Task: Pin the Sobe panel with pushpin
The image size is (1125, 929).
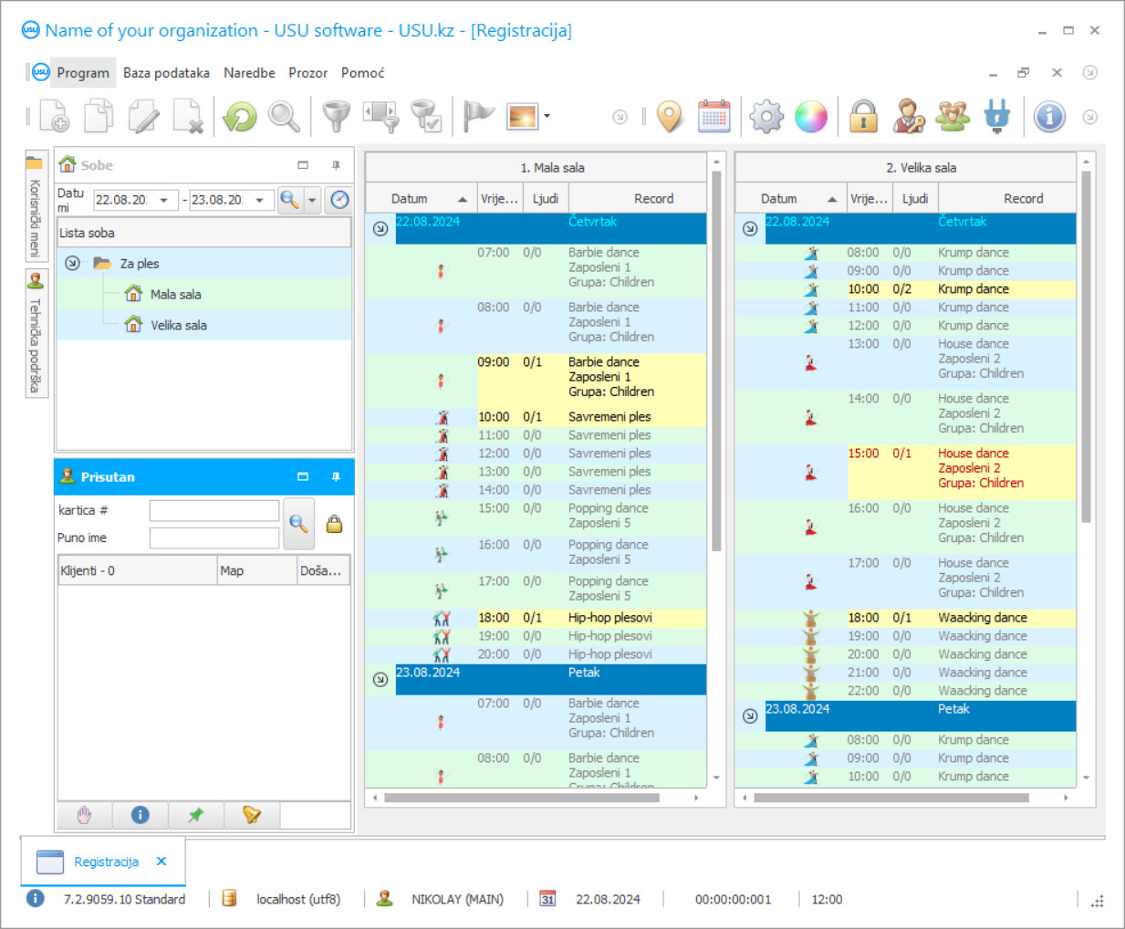Action: pyautogui.click(x=336, y=165)
